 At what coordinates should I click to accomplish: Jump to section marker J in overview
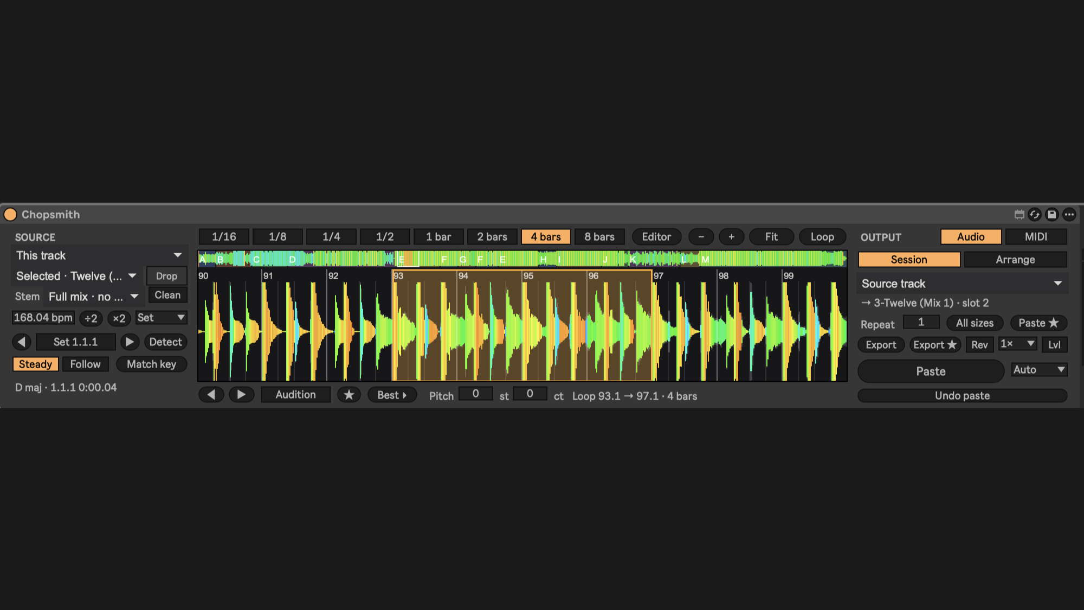point(605,259)
